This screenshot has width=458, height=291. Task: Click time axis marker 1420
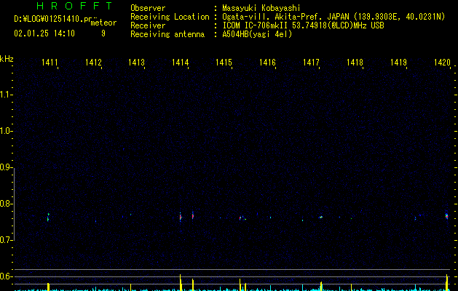tap(442, 63)
